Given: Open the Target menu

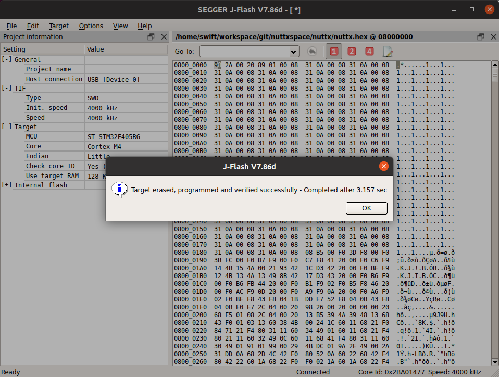Looking at the screenshot, I should click(x=59, y=26).
